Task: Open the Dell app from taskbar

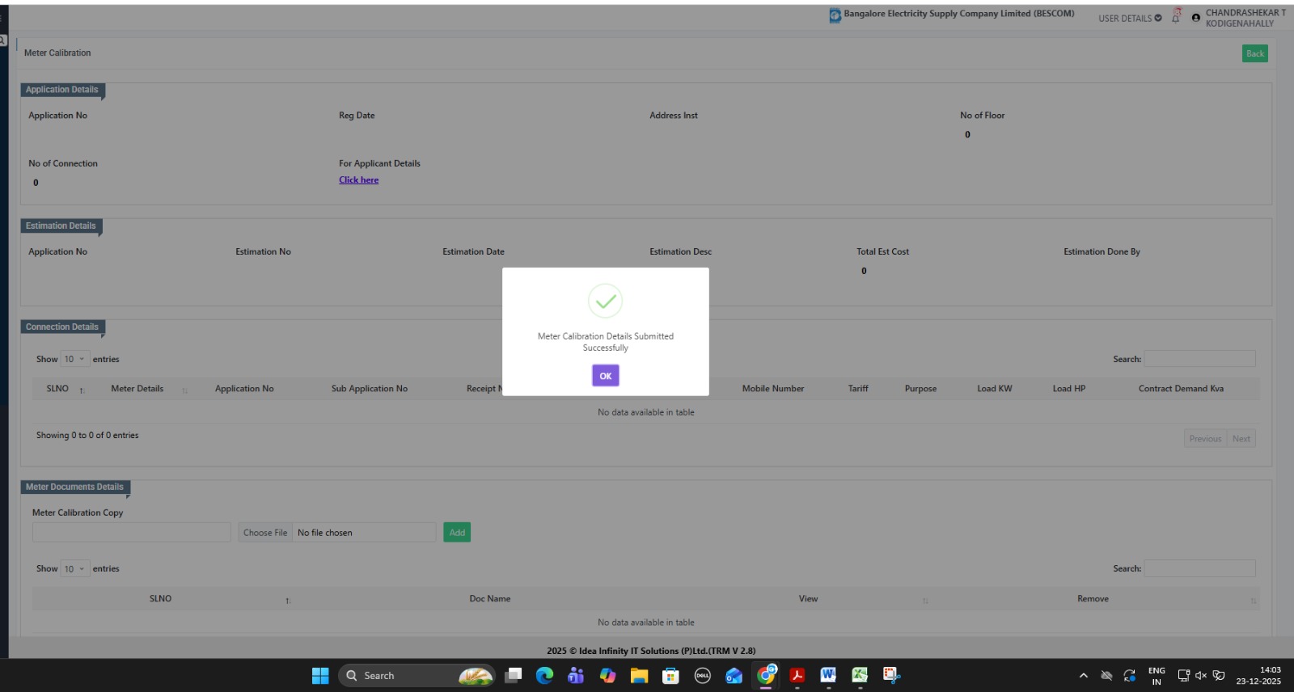Action: point(702,676)
